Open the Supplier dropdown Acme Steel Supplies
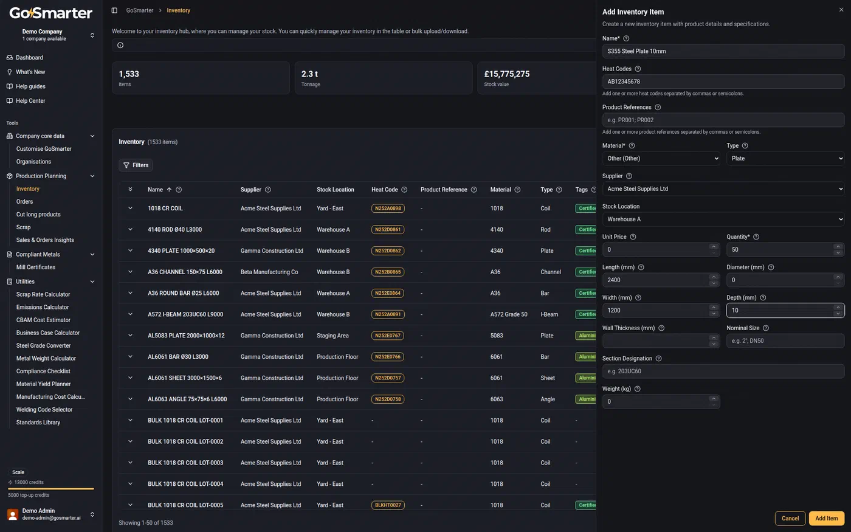The image size is (851, 532). [x=723, y=188]
